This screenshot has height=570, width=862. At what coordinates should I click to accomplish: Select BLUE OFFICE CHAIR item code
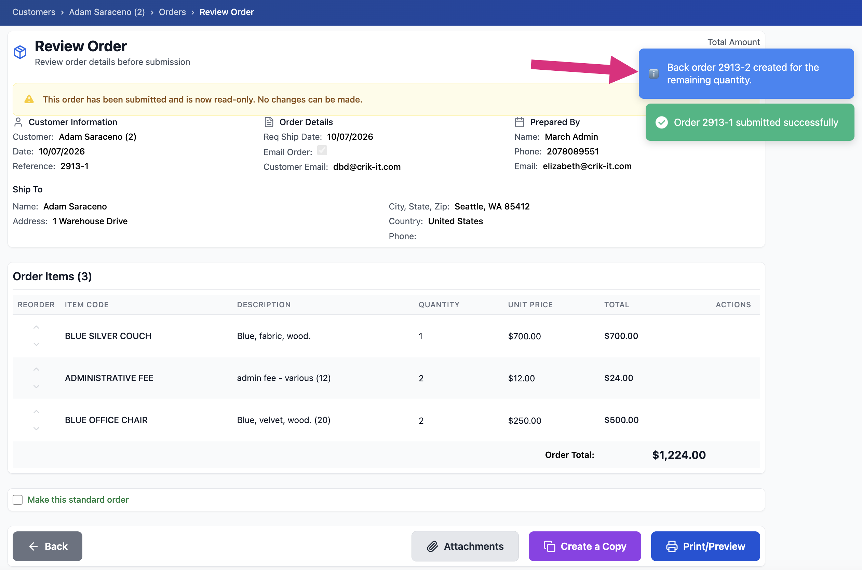tap(106, 420)
